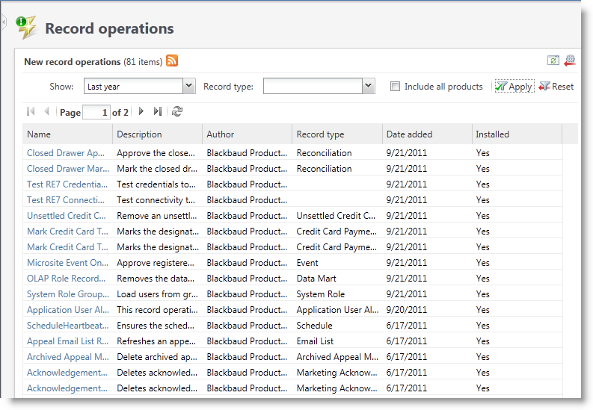Click the previous page arrow
This screenshot has width=593, height=410.
click(46, 112)
